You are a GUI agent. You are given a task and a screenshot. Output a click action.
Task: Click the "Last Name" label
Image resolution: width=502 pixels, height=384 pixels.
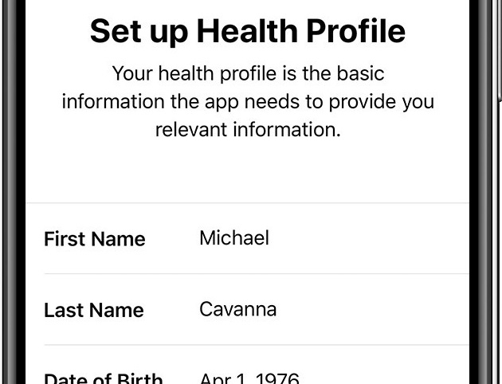[x=93, y=310]
